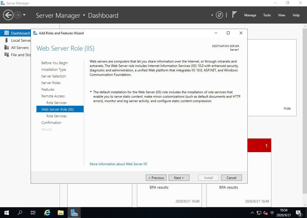Select Local Server in the left pane
Image resolution: width=307 pixels, height=218 pixels.
click(15, 40)
